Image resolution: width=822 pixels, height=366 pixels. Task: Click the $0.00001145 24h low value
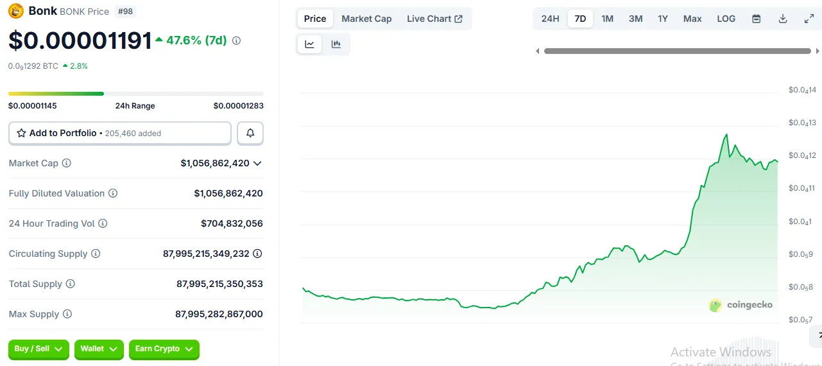[33, 106]
